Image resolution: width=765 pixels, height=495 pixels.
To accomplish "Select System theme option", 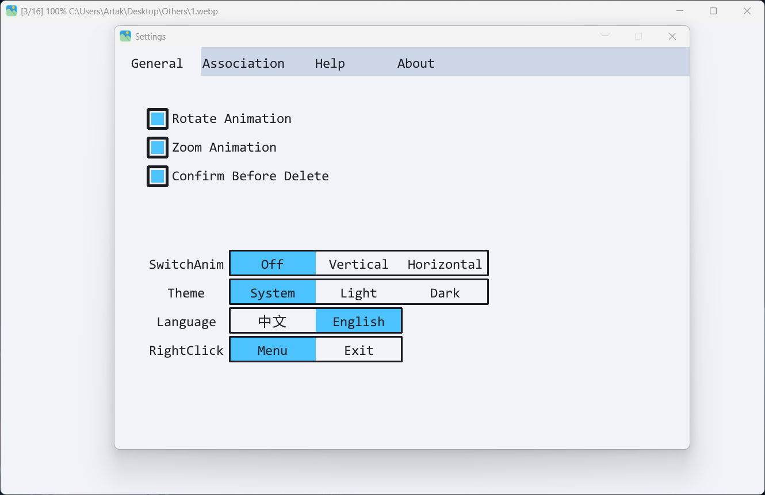I will (x=273, y=293).
